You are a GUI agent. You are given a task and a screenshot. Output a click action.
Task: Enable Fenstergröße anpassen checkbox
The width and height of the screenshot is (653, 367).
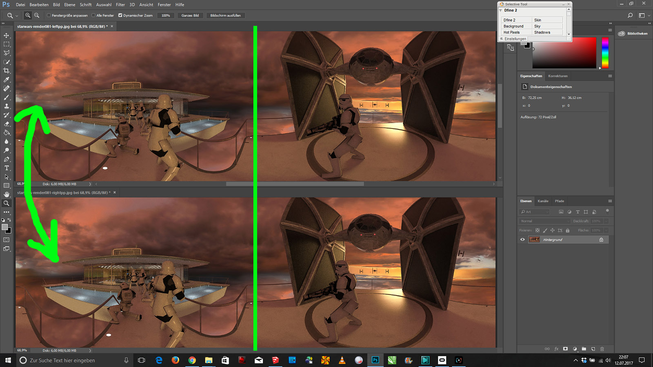pos(49,15)
